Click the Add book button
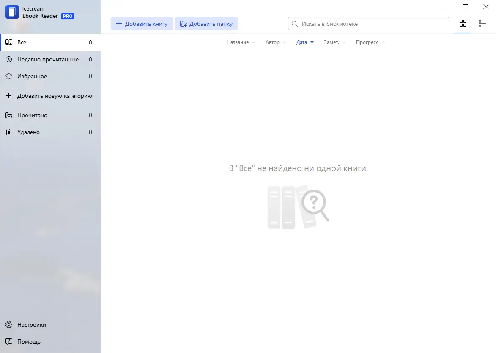This screenshot has width=496, height=353. (141, 24)
